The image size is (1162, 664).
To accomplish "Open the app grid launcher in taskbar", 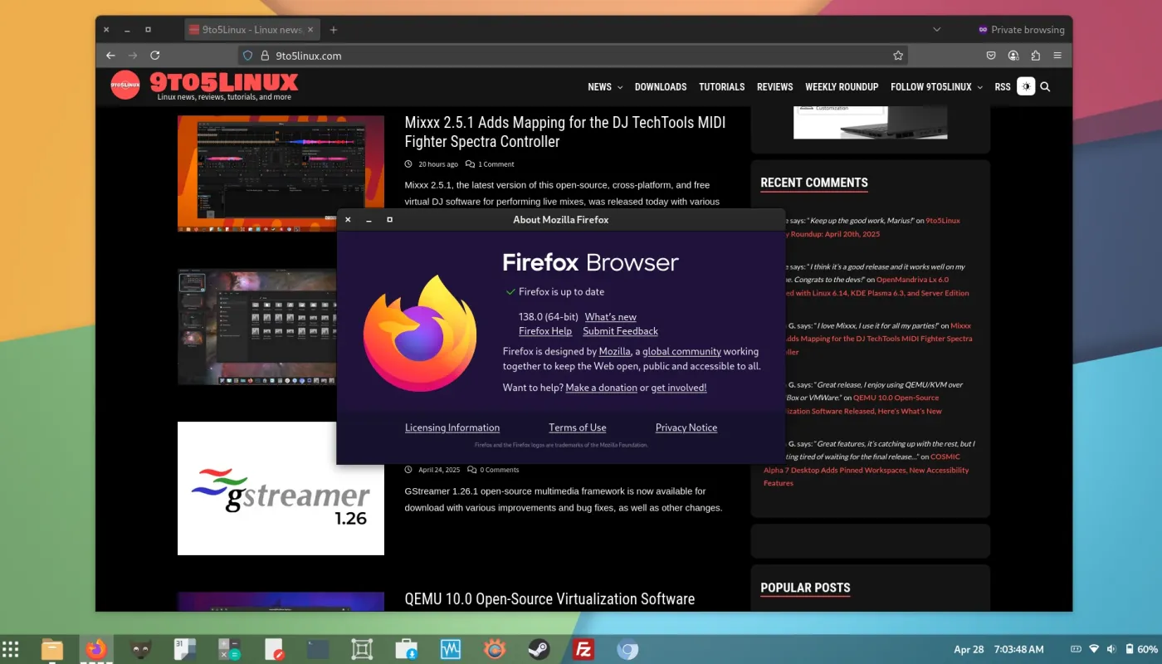I will coord(10,649).
